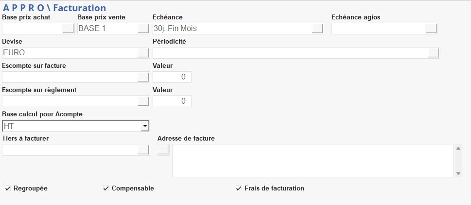Click the Adresse de facture selector button
This screenshot has width=471, height=205.
[163, 150]
